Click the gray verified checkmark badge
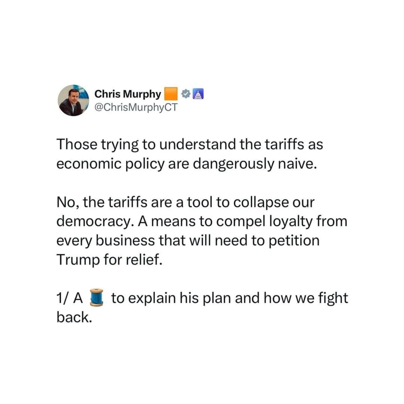The width and height of the screenshot is (404, 404). (185, 94)
